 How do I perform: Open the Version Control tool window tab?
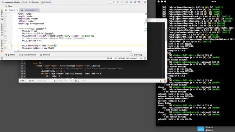point(28,55)
